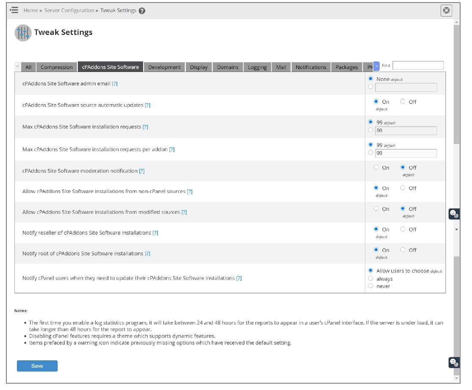Image resolution: width=472 pixels, height=390 pixels.
Task: Turn On installations from modified sources
Action: coord(376,208)
